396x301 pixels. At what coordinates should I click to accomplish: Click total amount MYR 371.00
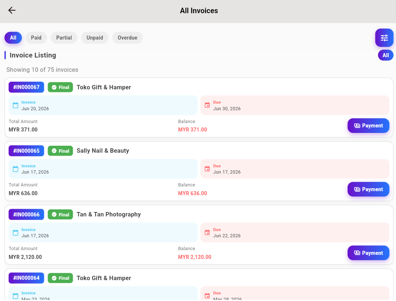click(23, 130)
